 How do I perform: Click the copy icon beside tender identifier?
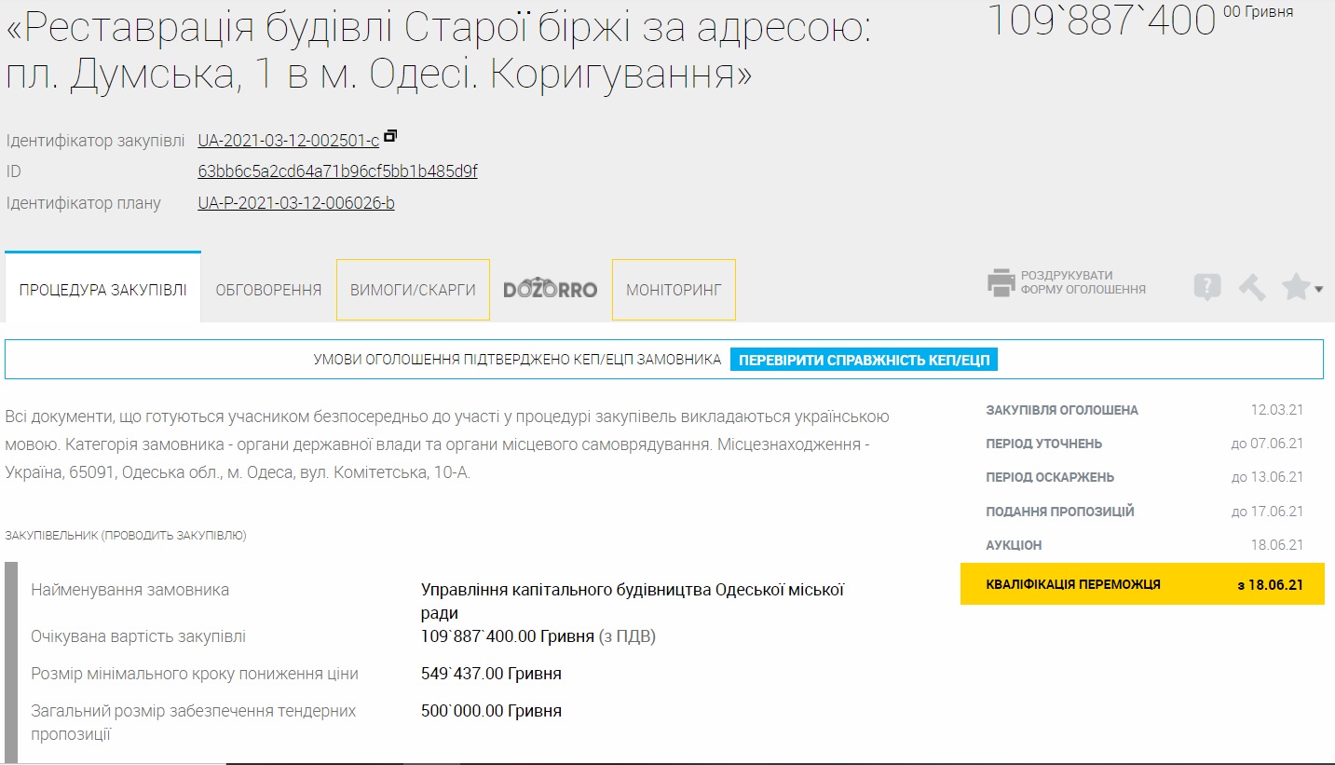point(390,136)
